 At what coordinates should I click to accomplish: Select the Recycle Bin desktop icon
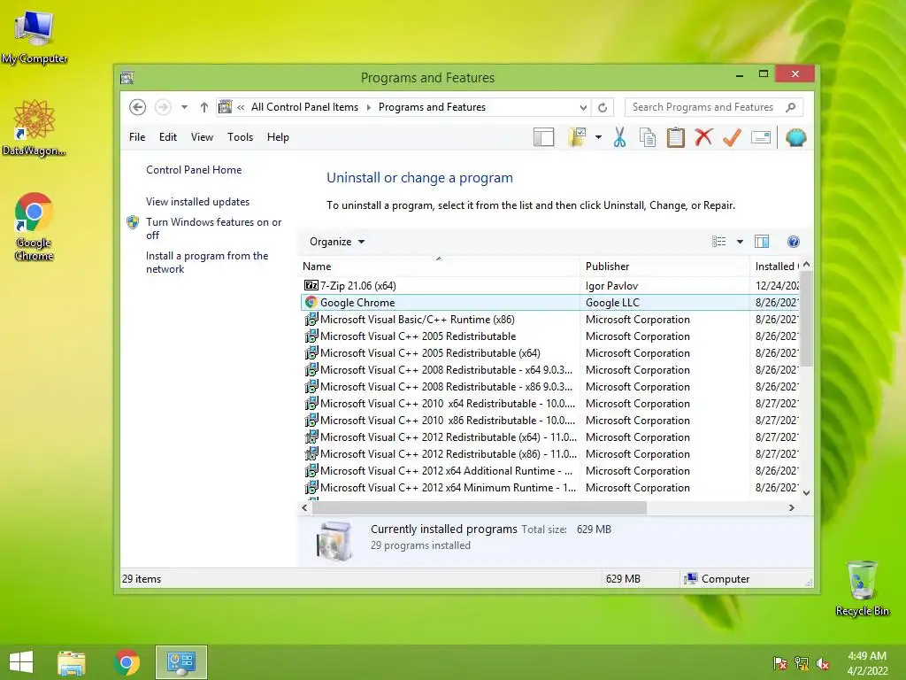pos(862,589)
